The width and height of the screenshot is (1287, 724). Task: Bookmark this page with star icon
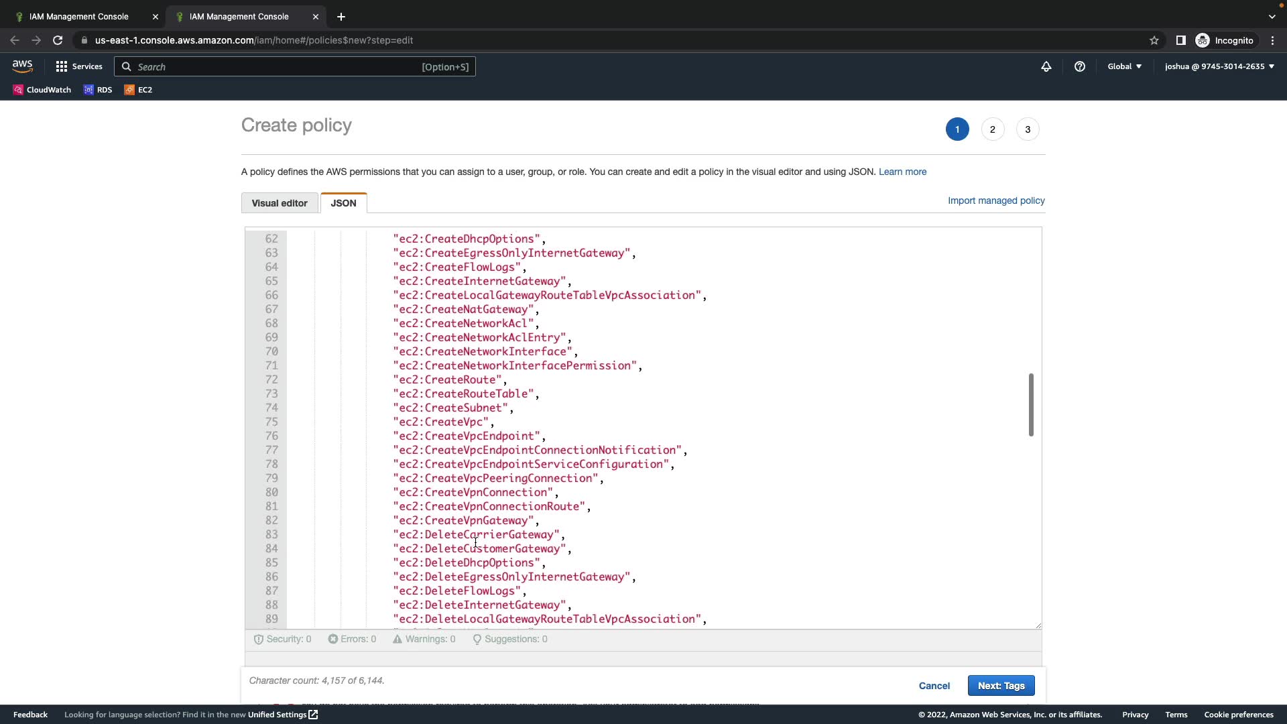[1154, 40]
